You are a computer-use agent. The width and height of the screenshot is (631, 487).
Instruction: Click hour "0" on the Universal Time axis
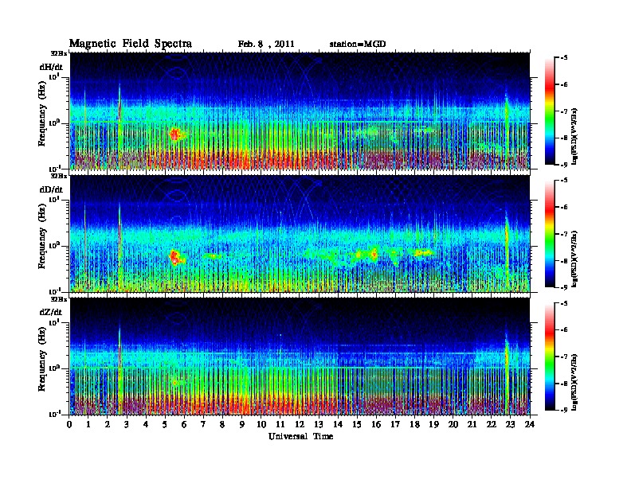[69, 424]
